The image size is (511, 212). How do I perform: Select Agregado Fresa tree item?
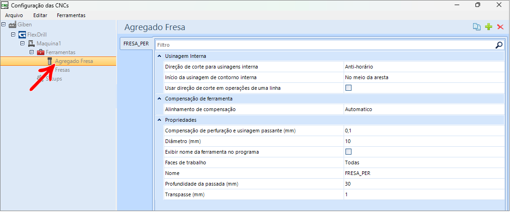click(x=74, y=61)
